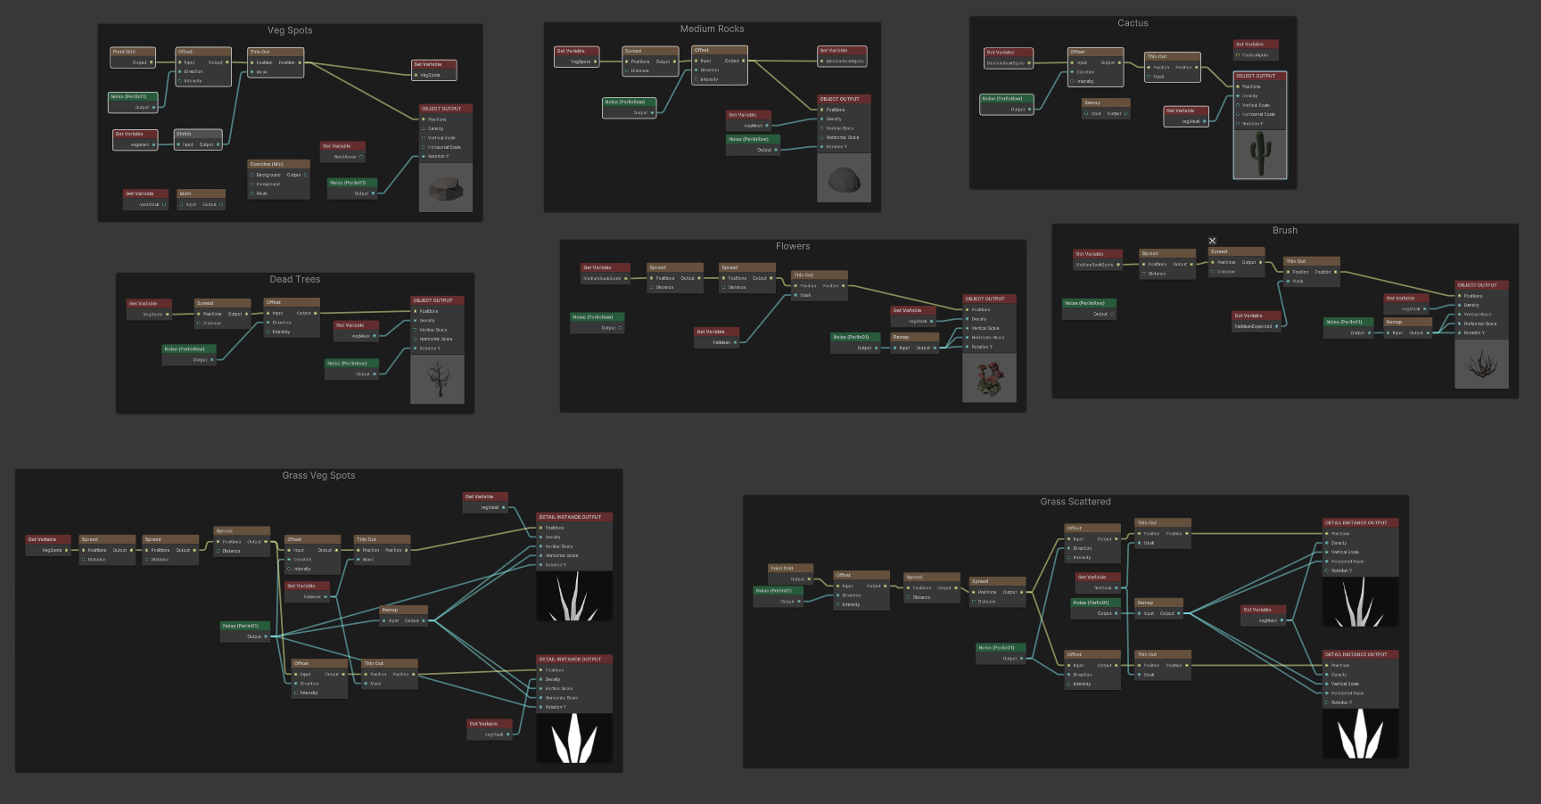
Task: Select OBJECT OUTPUT node header in Brush
Action: tap(1481, 285)
